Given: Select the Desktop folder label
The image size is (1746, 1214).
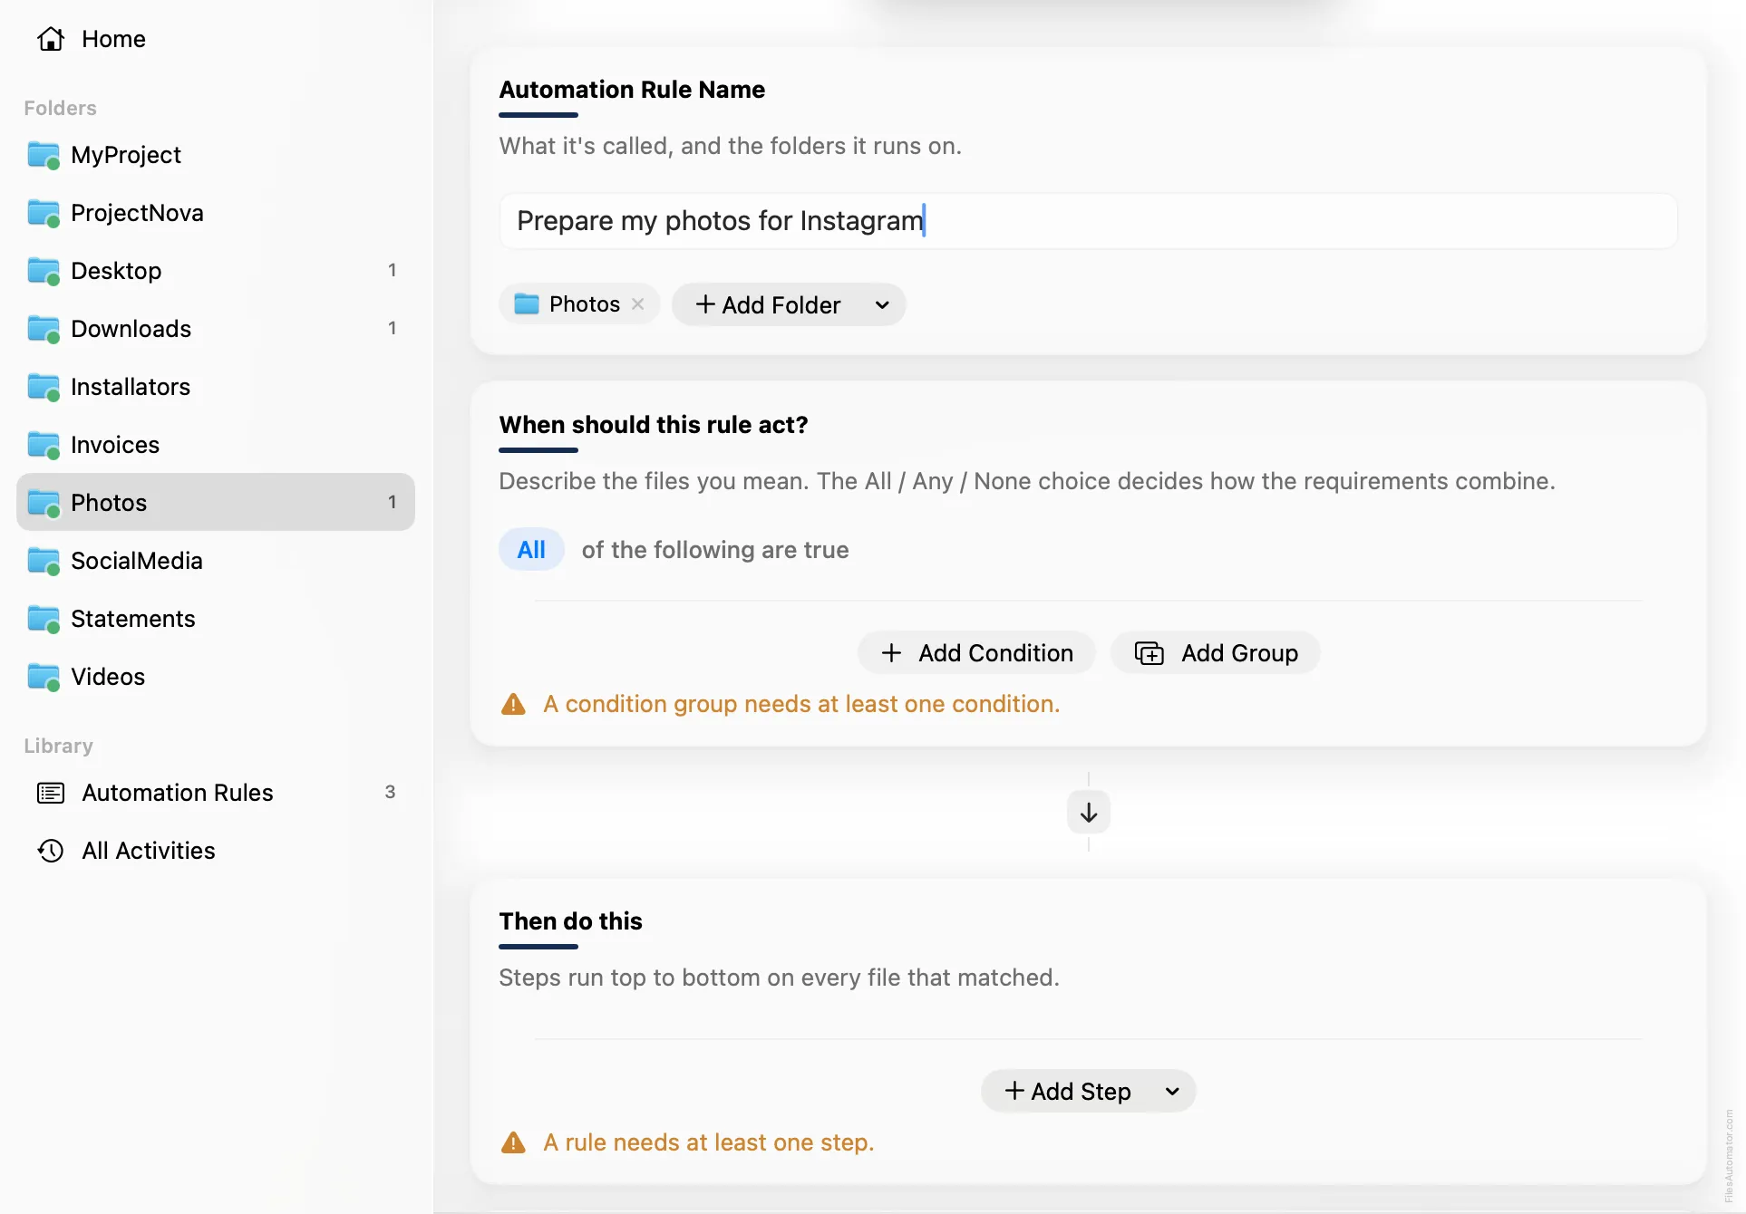Looking at the screenshot, I should pyautogui.click(x=116, y=271).
